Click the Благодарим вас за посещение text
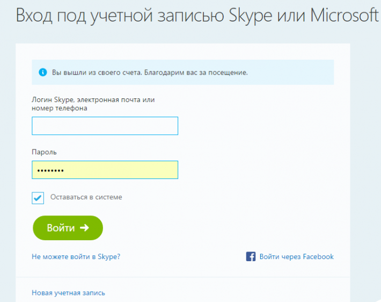This screenshot has height=302, width=381. pos(196,73)
